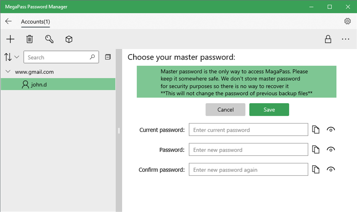The image size is (357, 212).
Task: Copy the current password using copy icon
Action: click(316, 130)
